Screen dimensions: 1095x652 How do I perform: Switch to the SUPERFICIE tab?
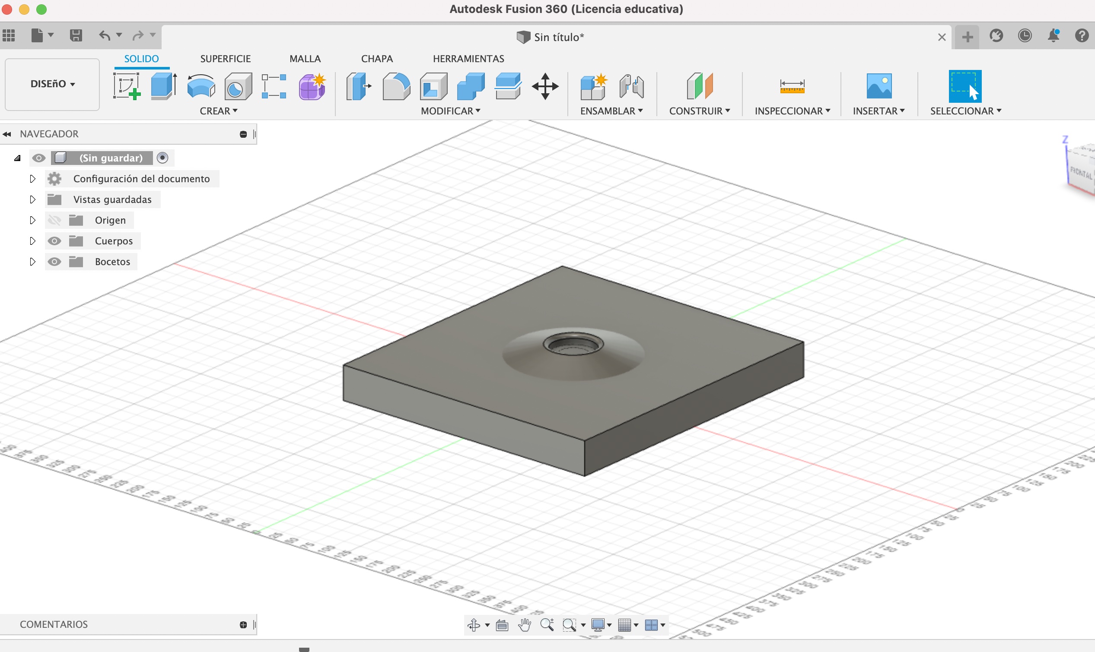(226, 59)
